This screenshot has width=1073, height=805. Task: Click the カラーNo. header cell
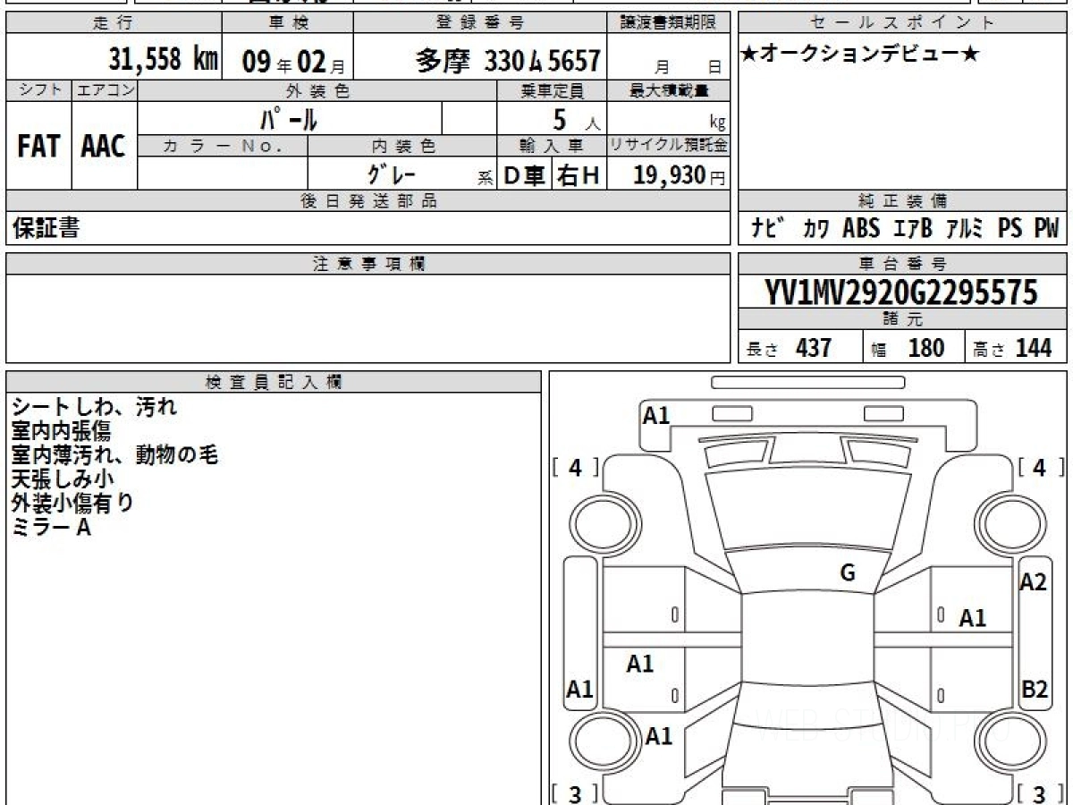point(223,146)
